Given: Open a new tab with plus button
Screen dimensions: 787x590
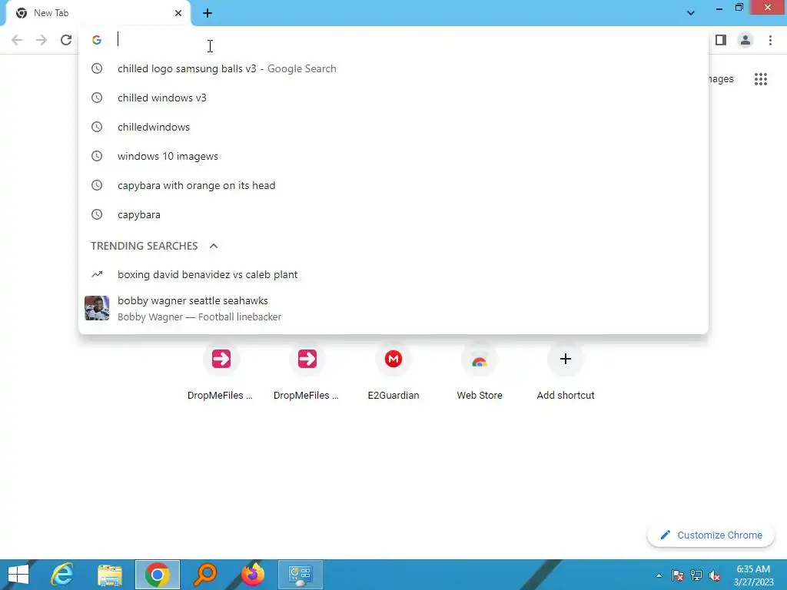Looking at the screenshot, I should point(208,13).
